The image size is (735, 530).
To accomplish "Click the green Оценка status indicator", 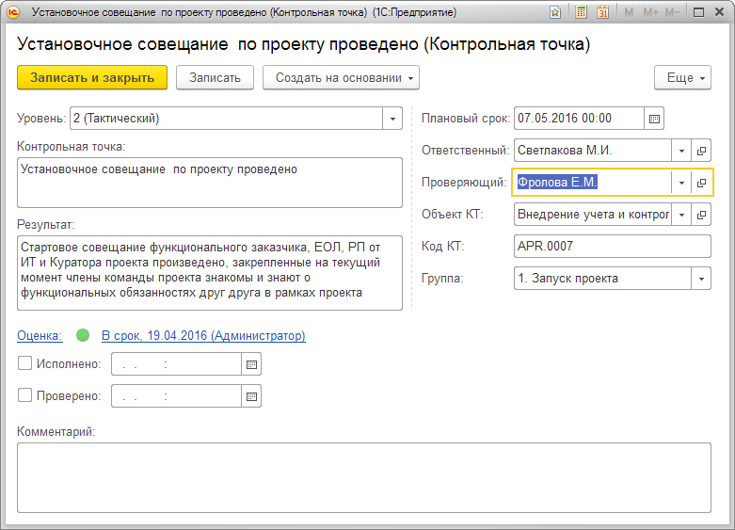I will 82,335.
